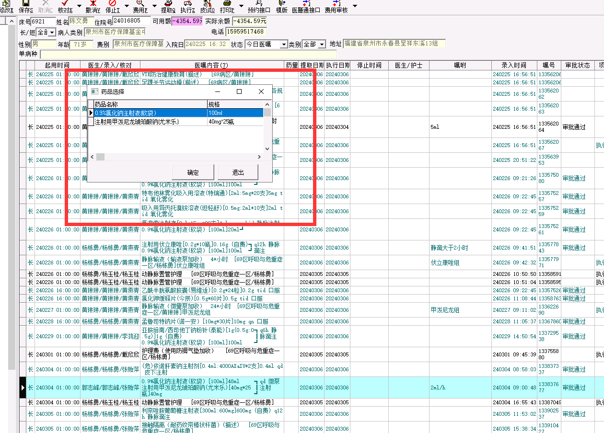Click the dialog's horizontal scroll left arrow

[92, 157]
